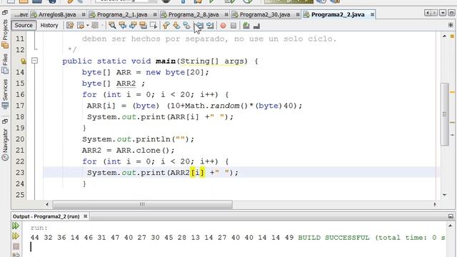Select the Output - Programa2_2 (run) tab
This screenshot has height=257, width=457.
46,216
